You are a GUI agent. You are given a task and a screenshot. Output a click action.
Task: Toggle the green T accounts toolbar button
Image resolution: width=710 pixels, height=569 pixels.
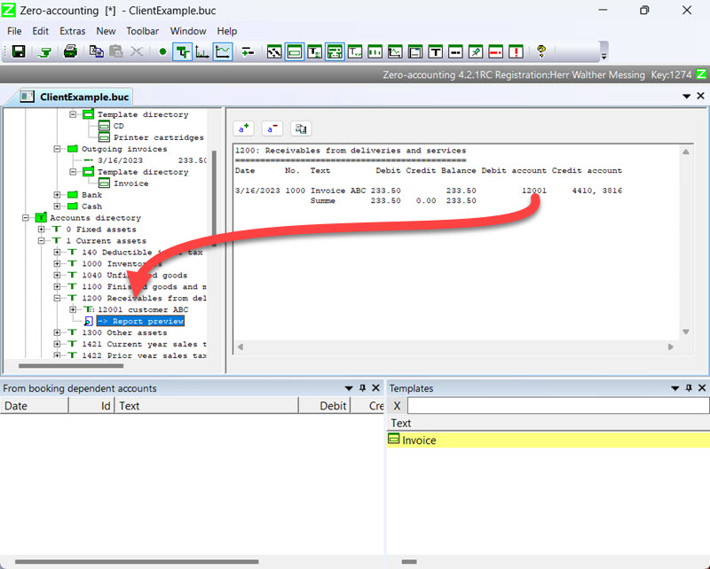pyautogui.click(x=183, y=51)
